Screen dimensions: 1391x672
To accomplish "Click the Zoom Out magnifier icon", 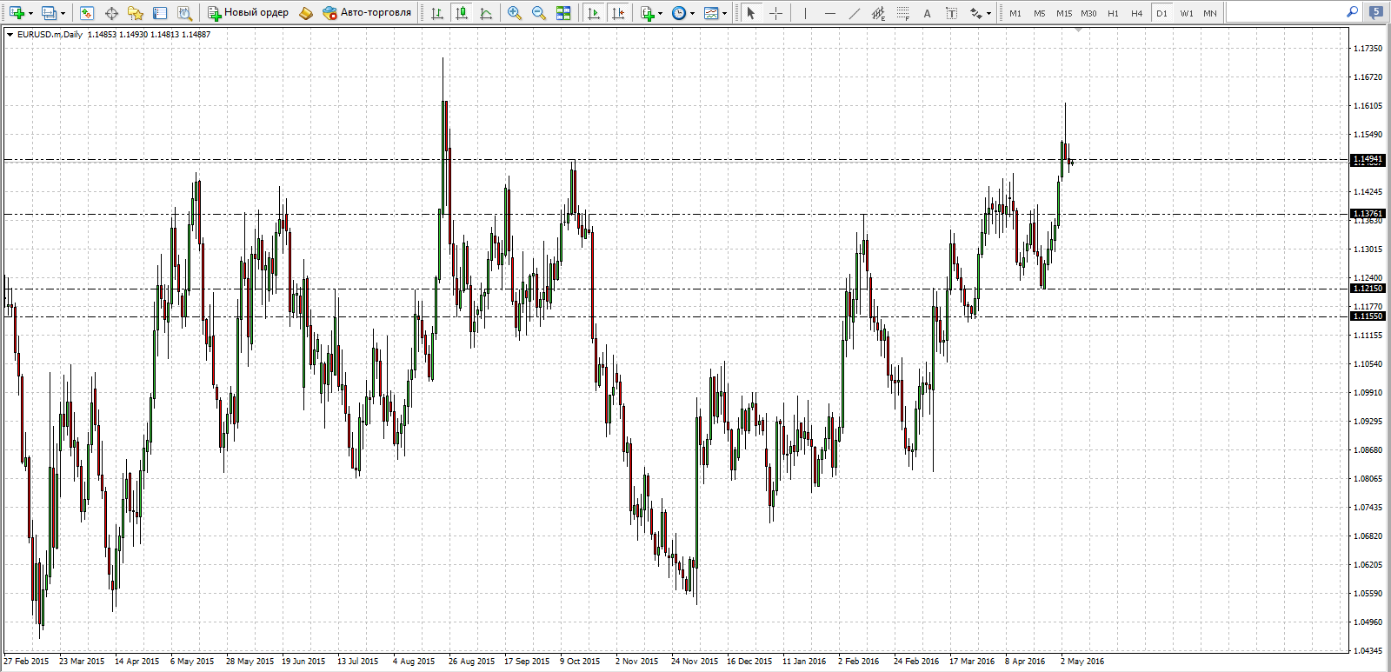I will 539,13.
